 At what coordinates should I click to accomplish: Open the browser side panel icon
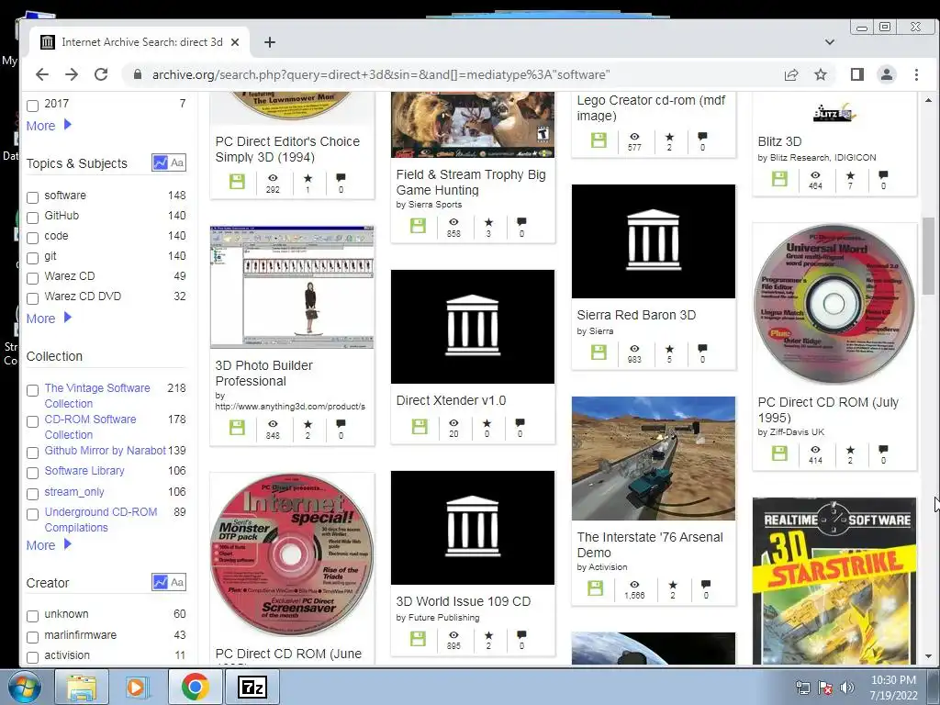tap(856, 74)
